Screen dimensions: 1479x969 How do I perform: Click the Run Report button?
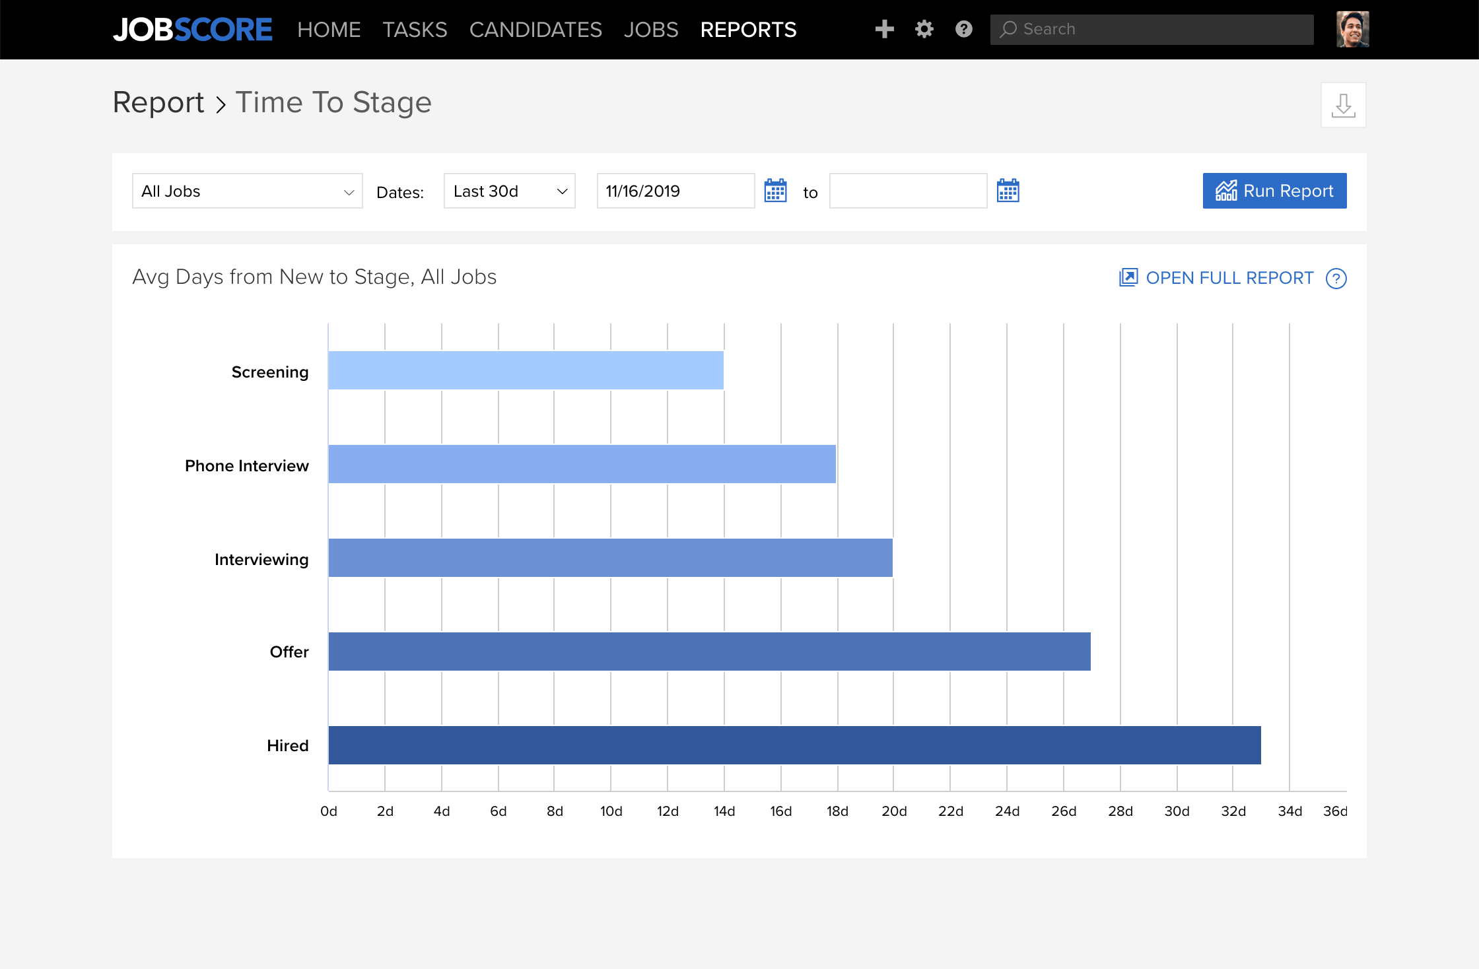(1274, 191)
